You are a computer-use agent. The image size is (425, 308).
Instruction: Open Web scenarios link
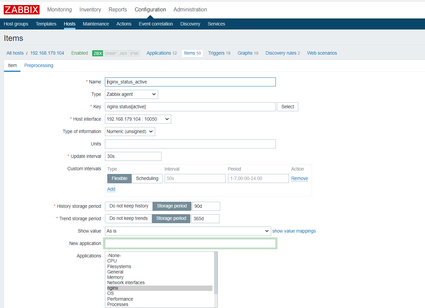pos(322,53)
